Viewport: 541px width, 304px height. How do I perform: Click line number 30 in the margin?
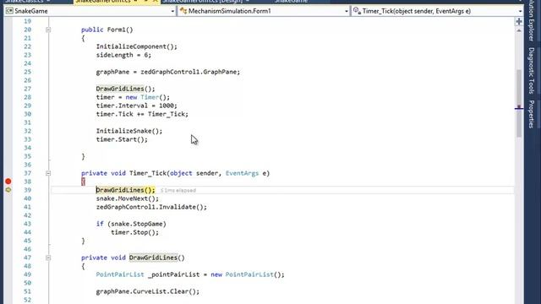[27, 114]
